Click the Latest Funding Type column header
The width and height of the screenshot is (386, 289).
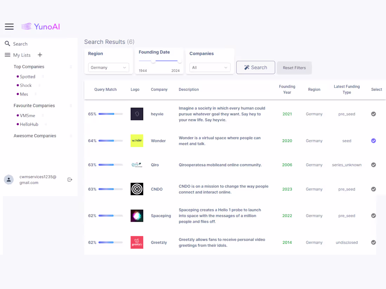click(x=347, y=89)
